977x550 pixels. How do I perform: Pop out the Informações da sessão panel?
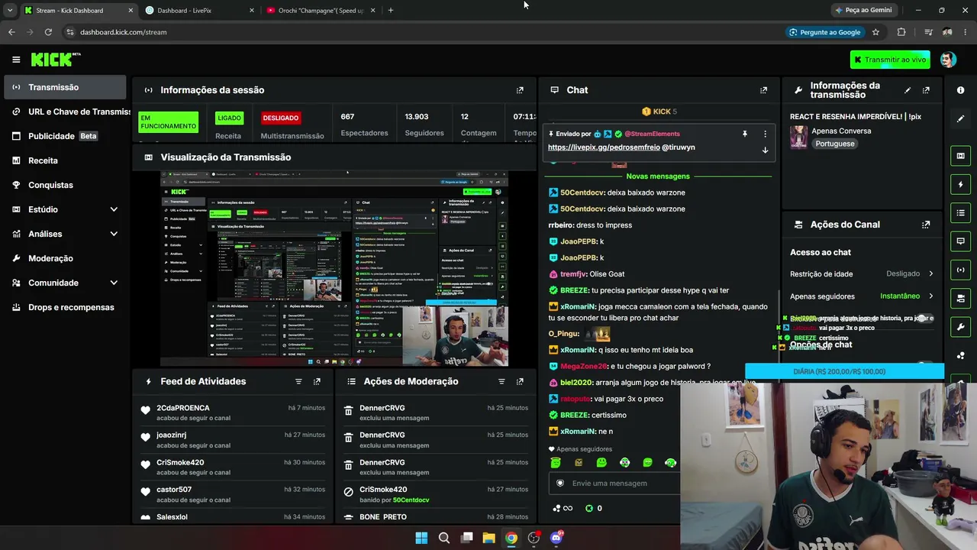pos(520,90)
